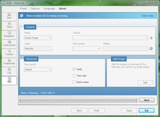Open the Options menu
Viewport: 160px width, 117px height.
35,8
